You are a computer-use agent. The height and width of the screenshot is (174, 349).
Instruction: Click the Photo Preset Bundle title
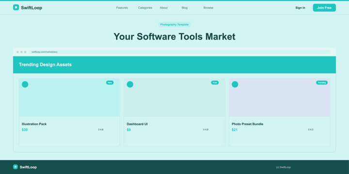coord(248,124)
